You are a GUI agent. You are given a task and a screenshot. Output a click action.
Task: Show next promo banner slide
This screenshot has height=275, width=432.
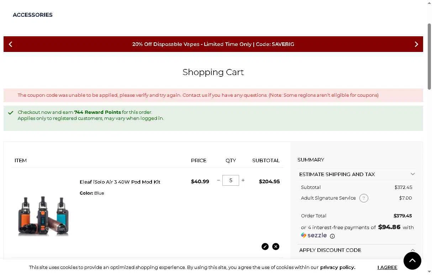click(416, 44)
